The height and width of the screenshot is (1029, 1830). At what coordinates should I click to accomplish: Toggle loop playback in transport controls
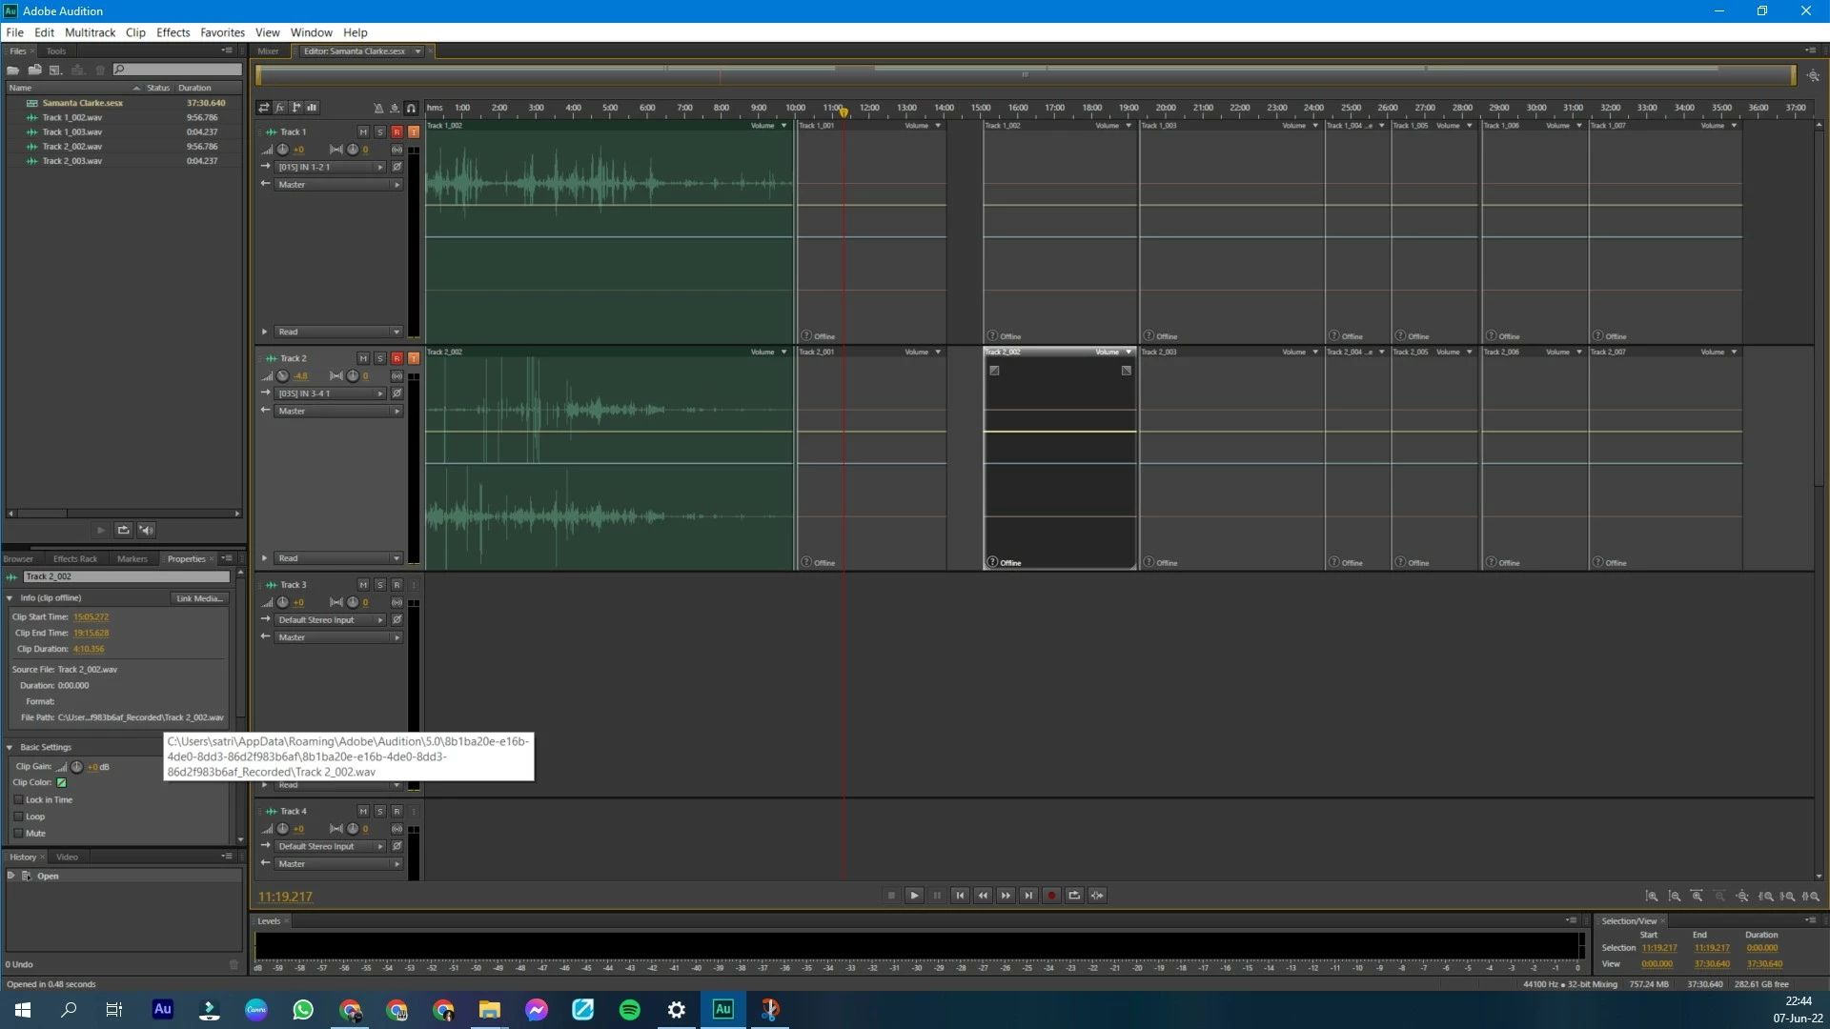(x=1074, y=896)
